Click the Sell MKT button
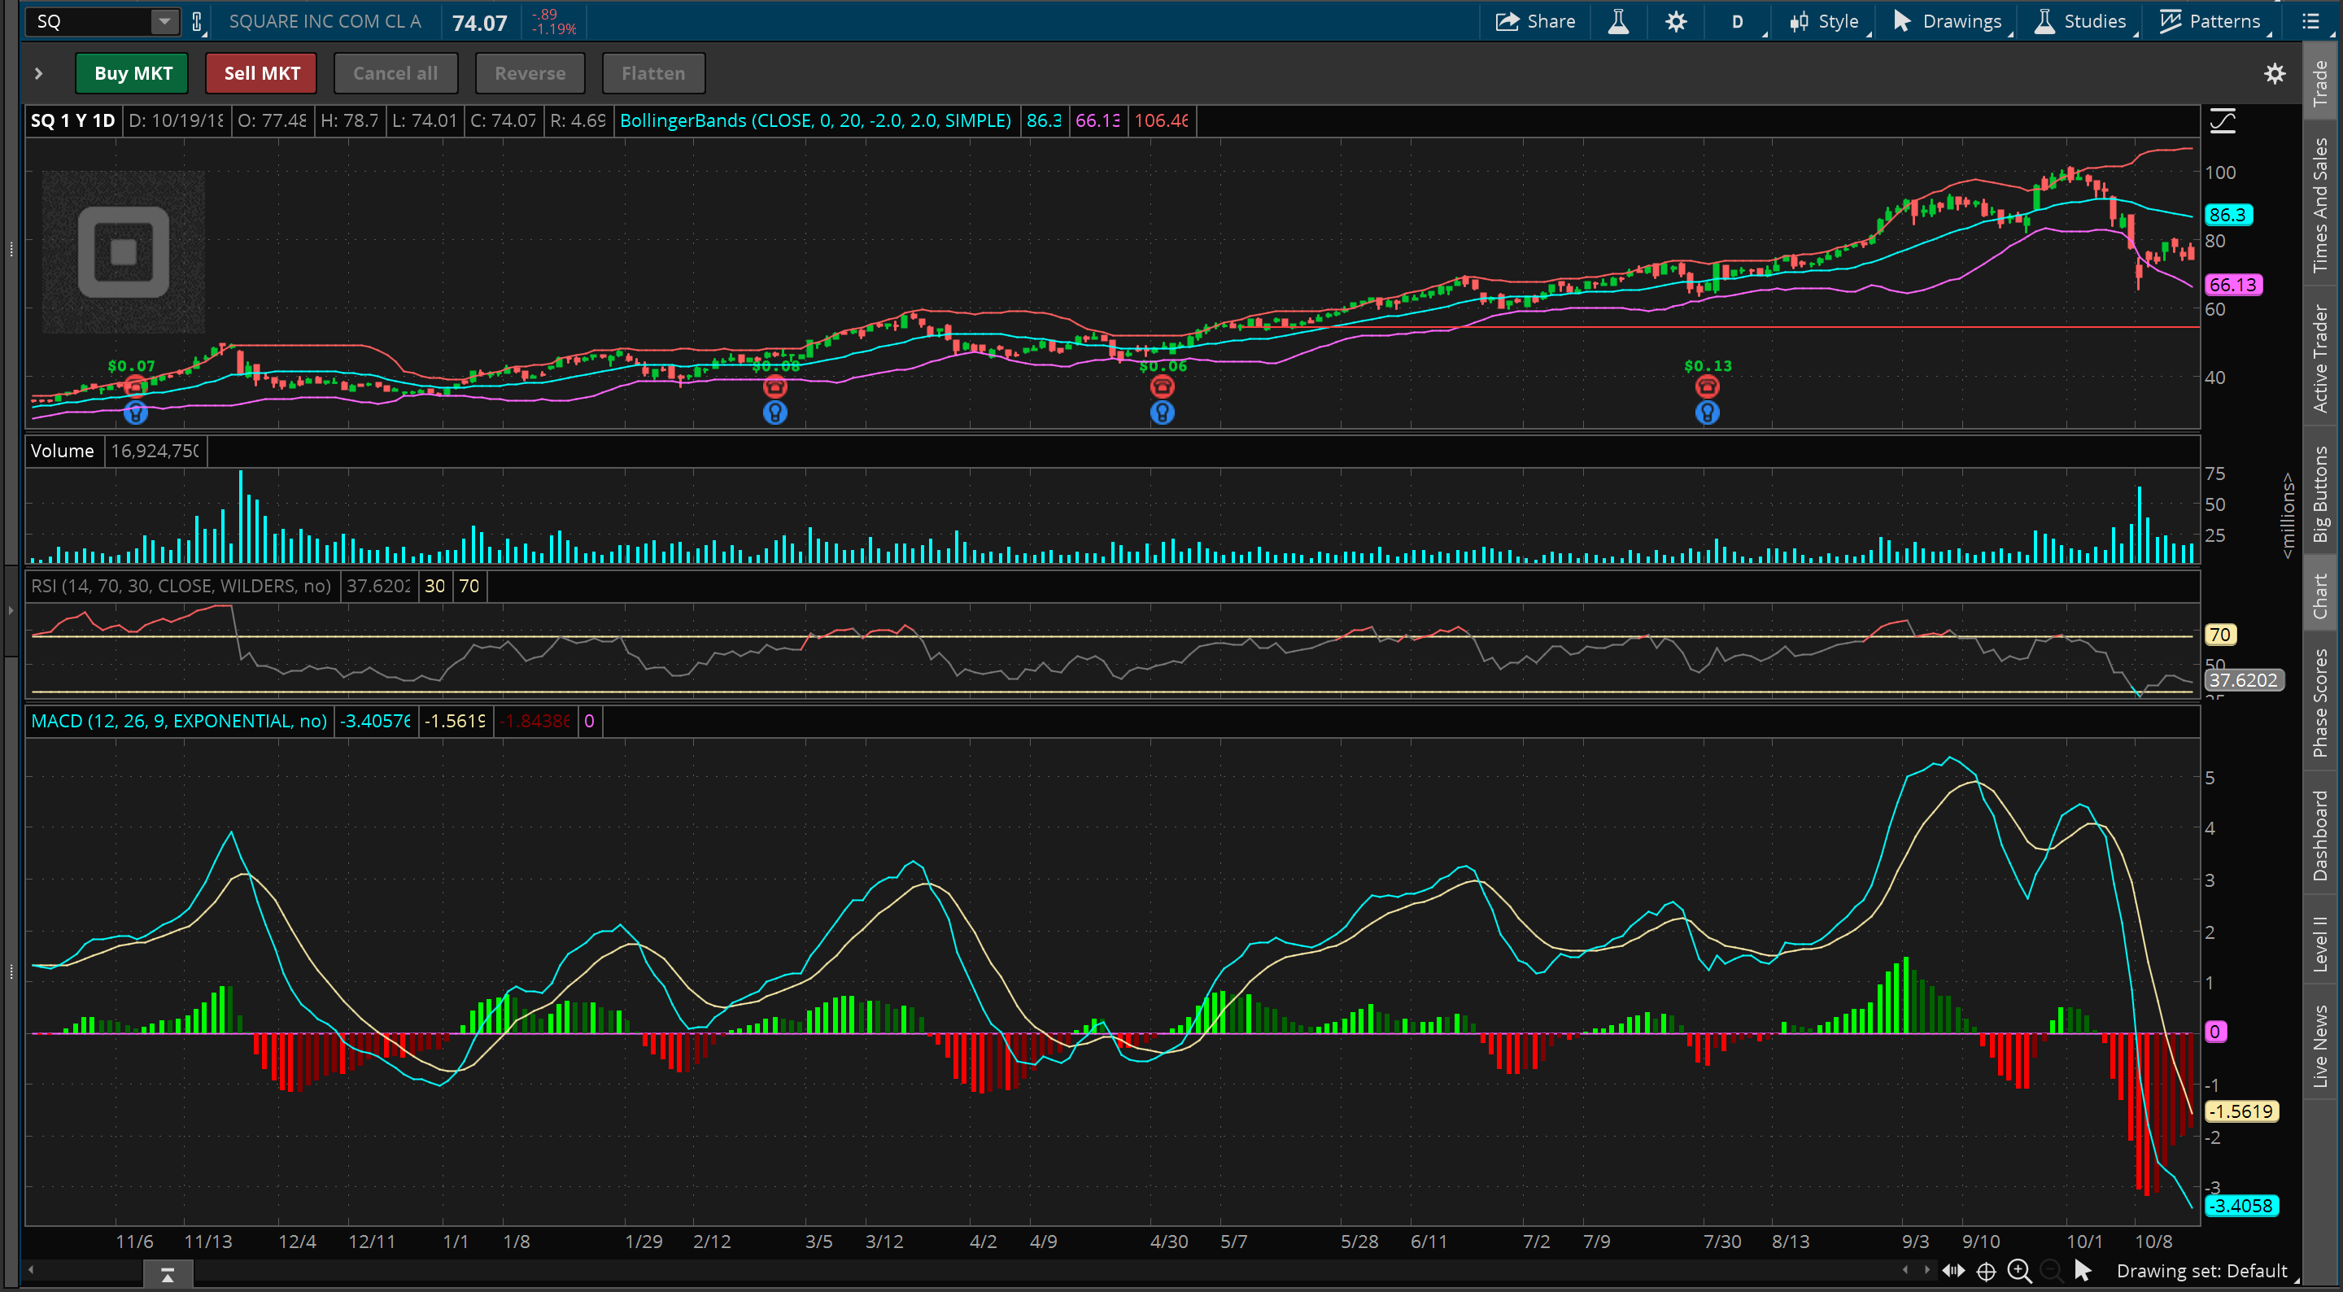Screen dimensions: 2343x1292 [262, 74]
